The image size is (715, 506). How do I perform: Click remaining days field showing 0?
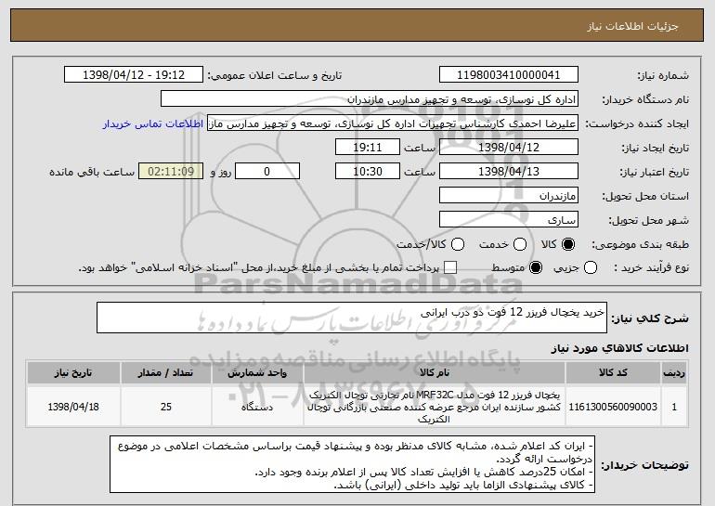[267, 172]
